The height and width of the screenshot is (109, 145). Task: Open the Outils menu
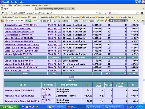[46, 5]
